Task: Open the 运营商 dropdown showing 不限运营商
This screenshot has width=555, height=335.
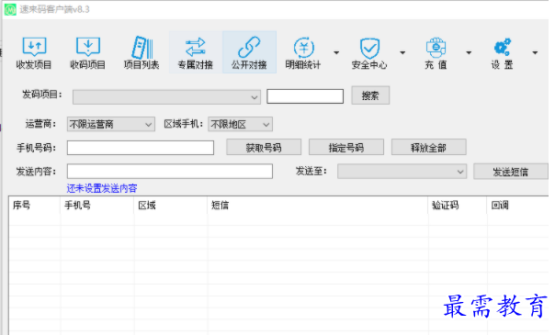Action: (x=111, y=124)
